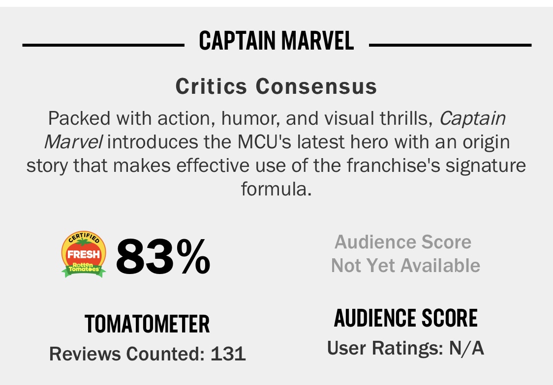Select the 83% Tomatometer score
The height and width of the screenshot is (385, 553).
(x=163, y=256)
